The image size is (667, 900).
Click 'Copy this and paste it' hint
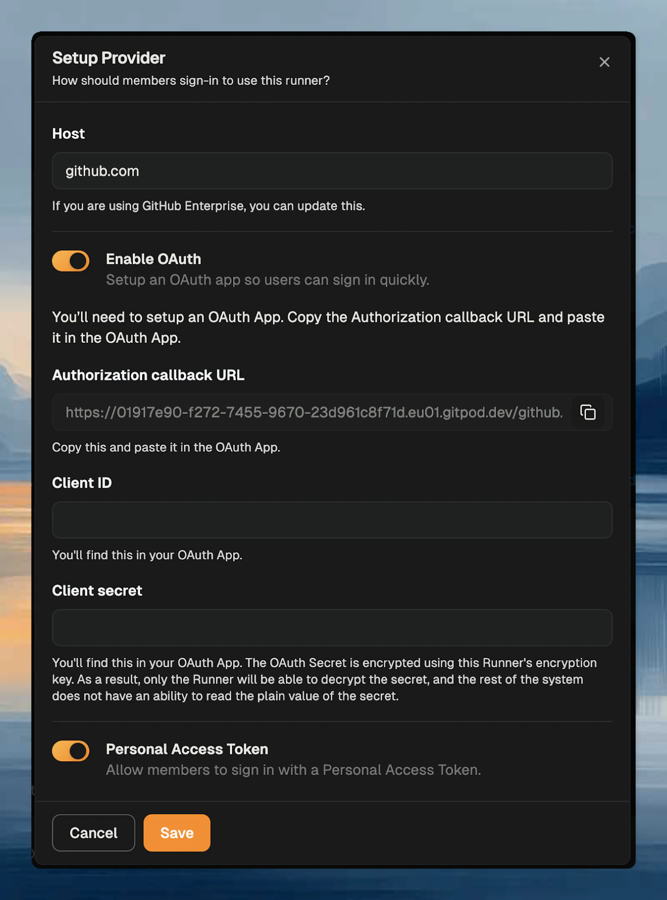pos(166,447)
